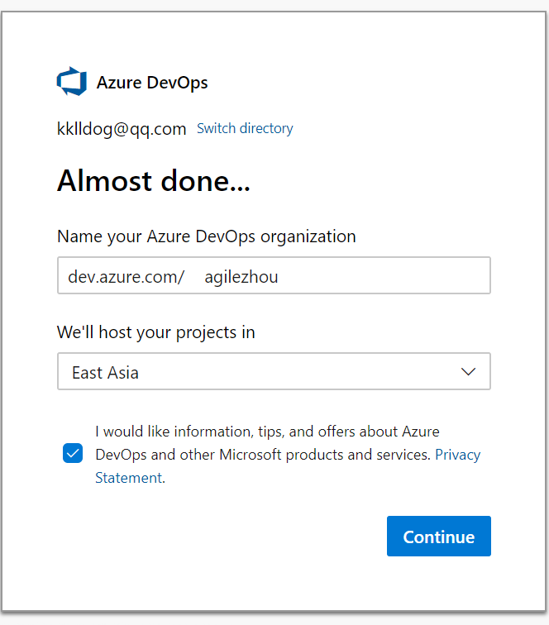Screen dimensions: 549x625
Task: Open the Privacy link after services
Action: 458,455
